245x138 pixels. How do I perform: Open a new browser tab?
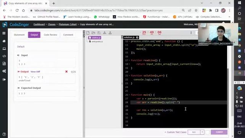pos(54,3)
